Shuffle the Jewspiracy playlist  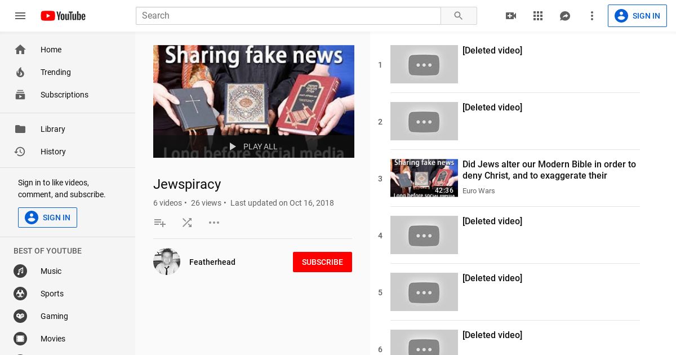point(187,223)
